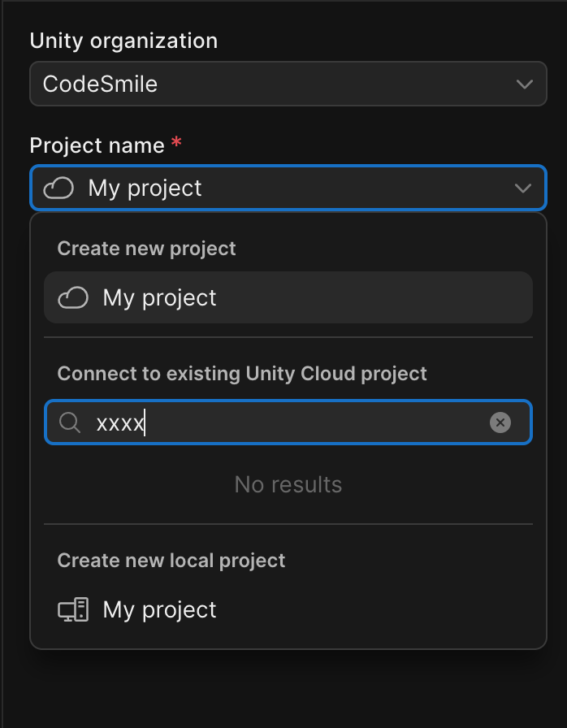Click the red required asterisk
The image size is (567, 728).
coord(176,144)
